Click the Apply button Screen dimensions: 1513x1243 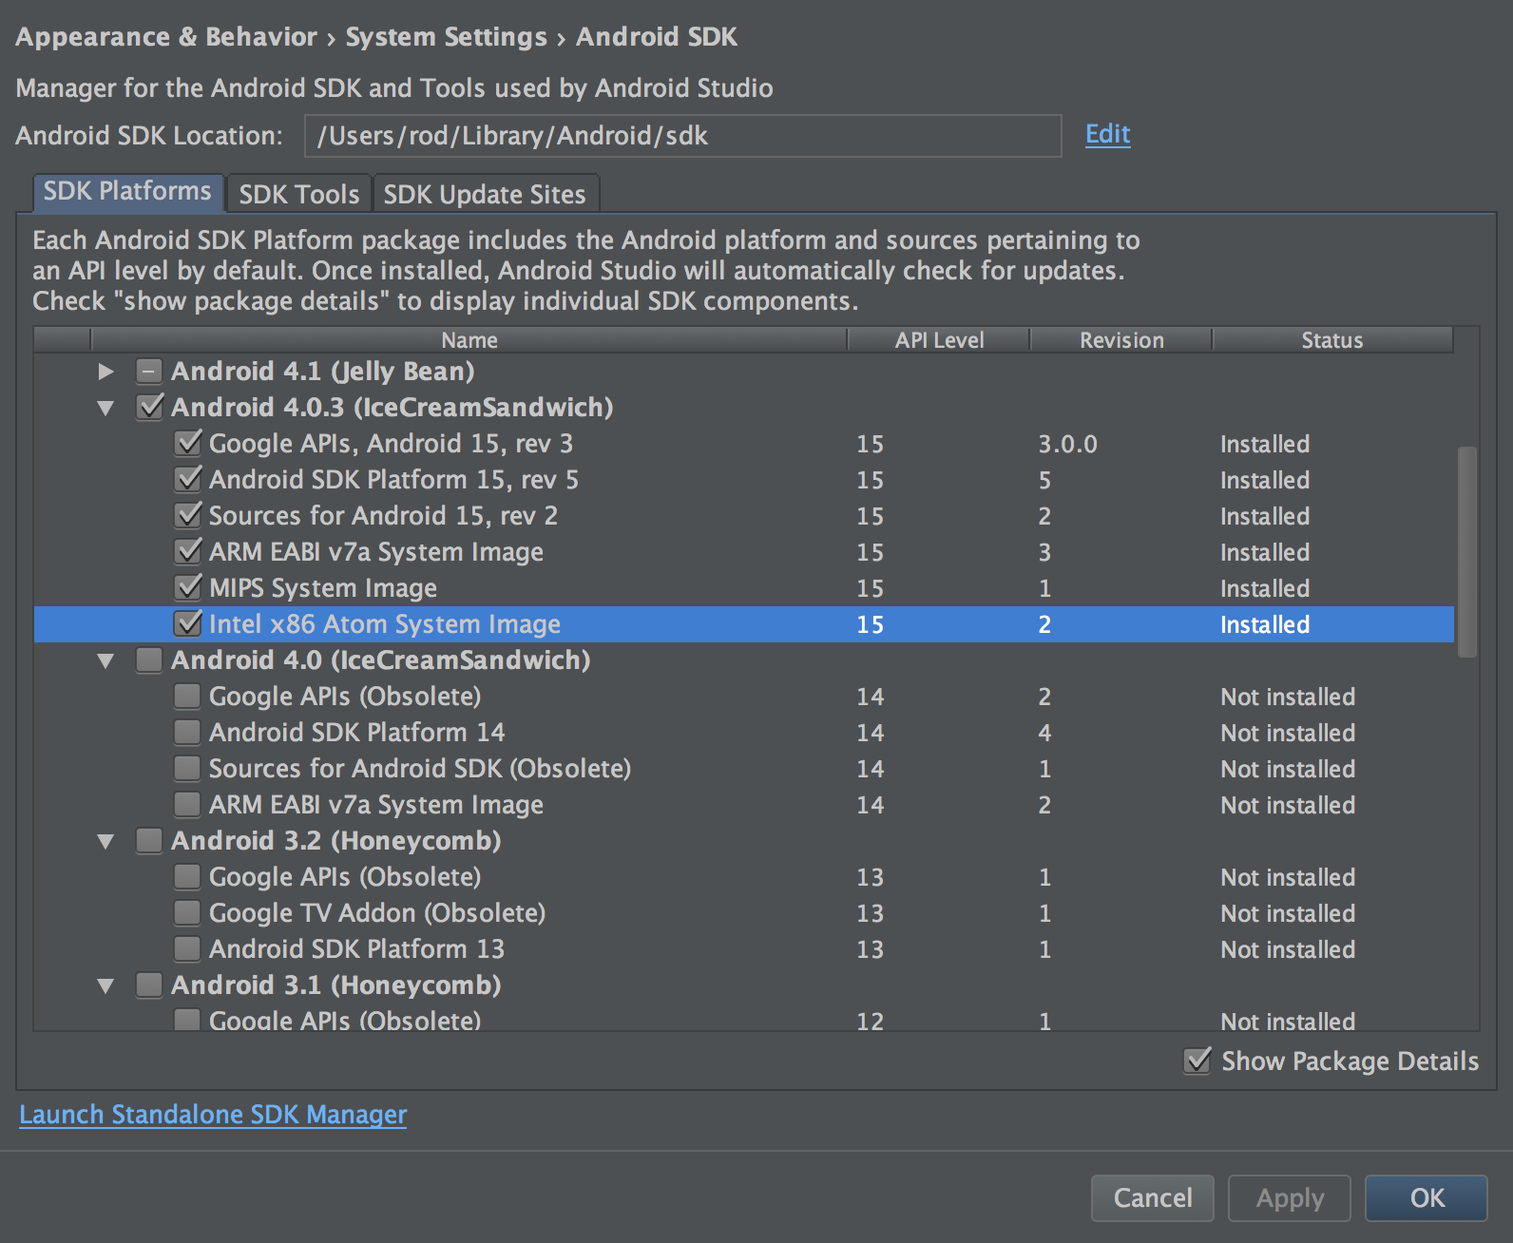(x=1290, y=1197)
